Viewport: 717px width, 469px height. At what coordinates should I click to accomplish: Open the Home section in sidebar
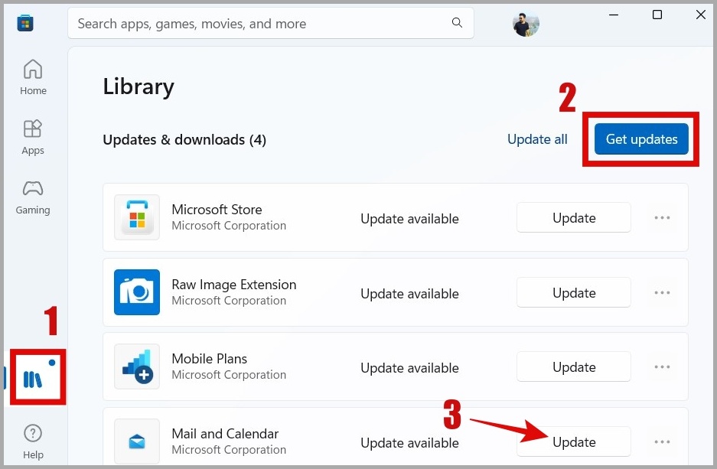pyautogui.click(x=33, y=77)
